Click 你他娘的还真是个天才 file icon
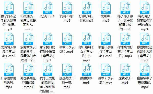This screenshot has height=94, width=153. (x=145, y=39)
